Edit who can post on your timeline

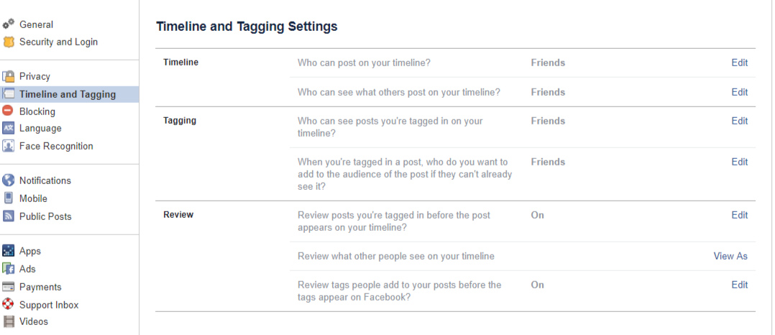[x=739, y=63]
